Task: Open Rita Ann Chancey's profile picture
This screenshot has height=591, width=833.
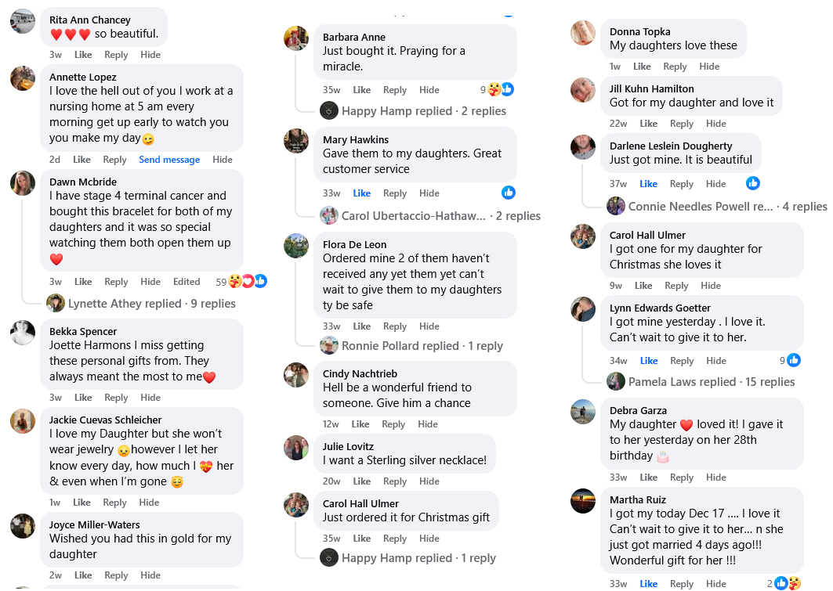Action: (x=22, y=21)
